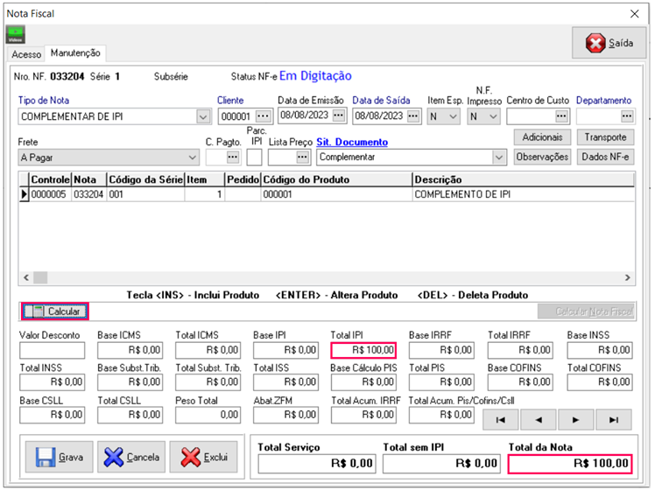Click the Videos icon at top left
The image size is (655, 490).
coord(16,34)
